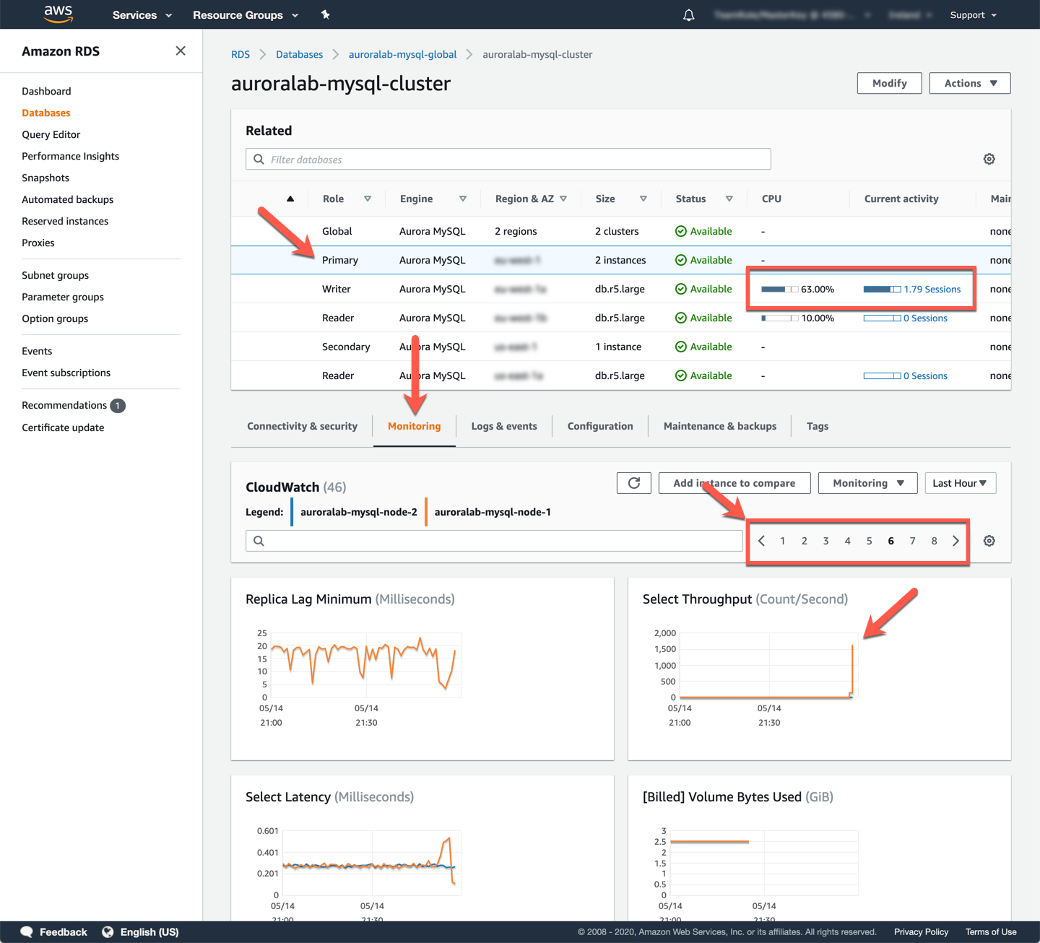Open Parameter groups in sidebar
Image resolution: width=1040 pixels, height=943 pixels.
coord(63,297)
